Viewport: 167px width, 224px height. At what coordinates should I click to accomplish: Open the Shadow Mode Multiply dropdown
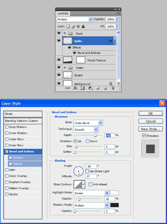(107, 205)
